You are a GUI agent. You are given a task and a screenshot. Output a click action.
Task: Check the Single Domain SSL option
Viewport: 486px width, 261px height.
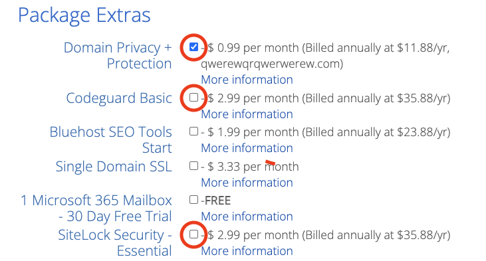point(193,166)
